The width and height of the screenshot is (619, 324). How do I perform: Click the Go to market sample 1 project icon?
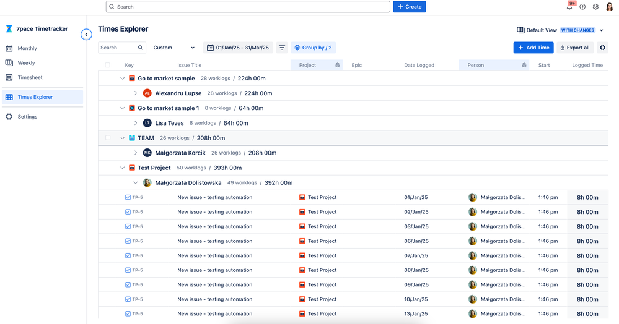[132, 108]
